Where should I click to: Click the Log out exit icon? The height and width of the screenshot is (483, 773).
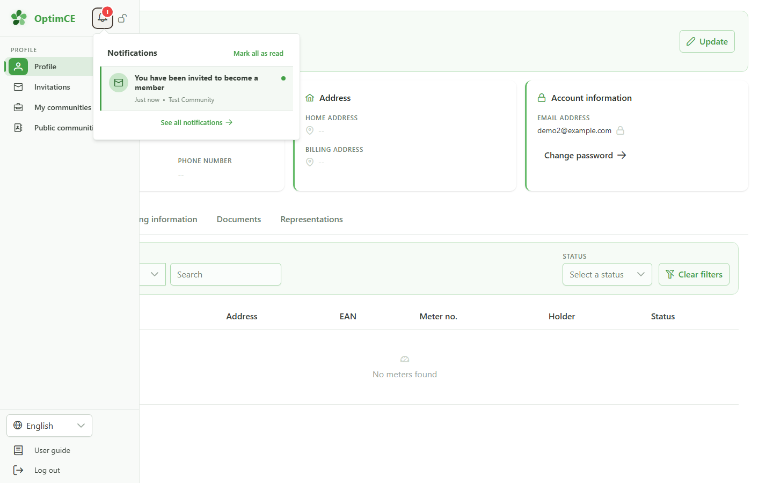[x=18, y=470]
